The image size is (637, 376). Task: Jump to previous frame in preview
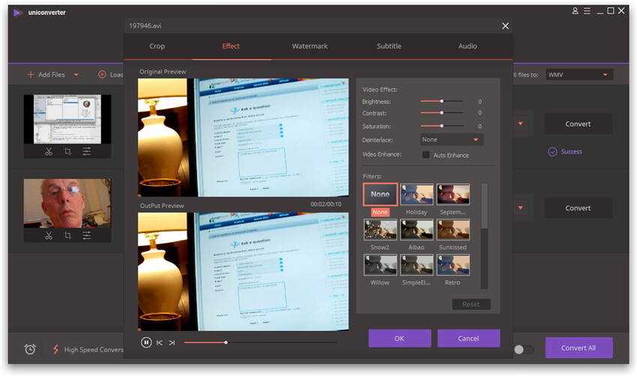[160, 342]
